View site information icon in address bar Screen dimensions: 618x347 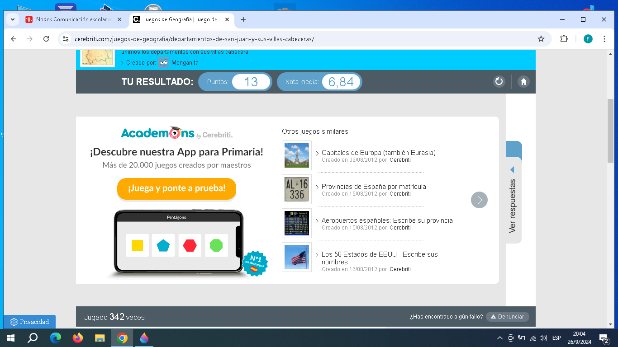coord(66,39)
